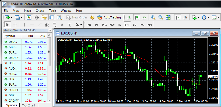Viewport: 221px width, 107px height.
Task: Toggle the Market Watch window button
Action: coord(29,17)
